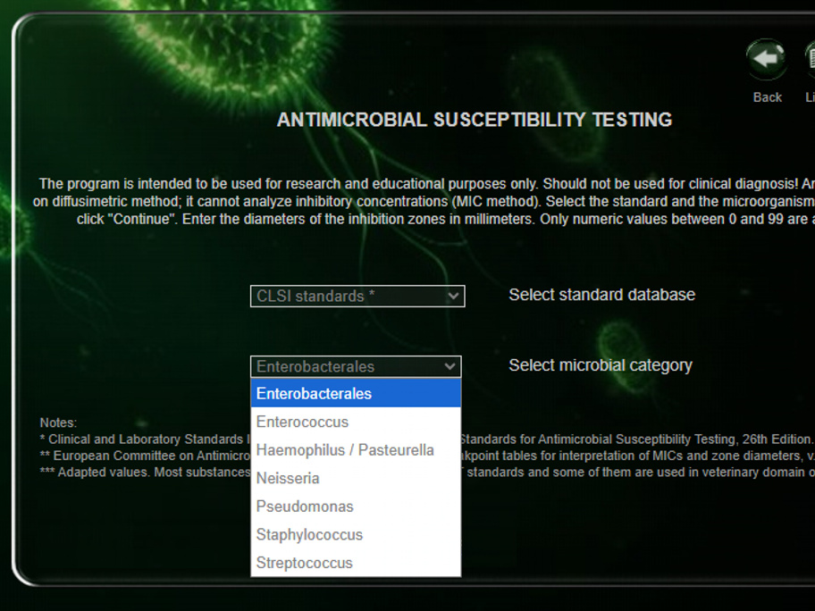Select the highlighted Enterobacterales list option
This screenshot has height=611, width=815.
pos(356,394)
